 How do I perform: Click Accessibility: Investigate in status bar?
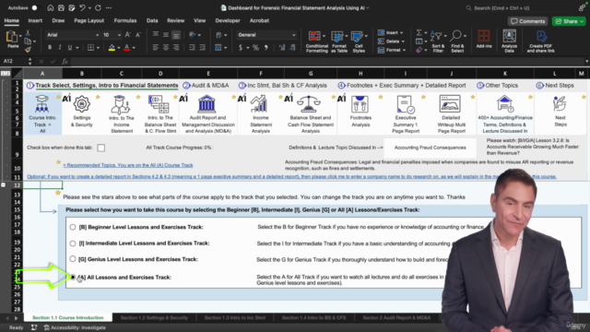[x=75, y=327]
